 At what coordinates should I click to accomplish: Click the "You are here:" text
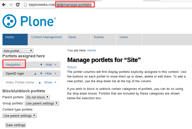tap(77, 50)
